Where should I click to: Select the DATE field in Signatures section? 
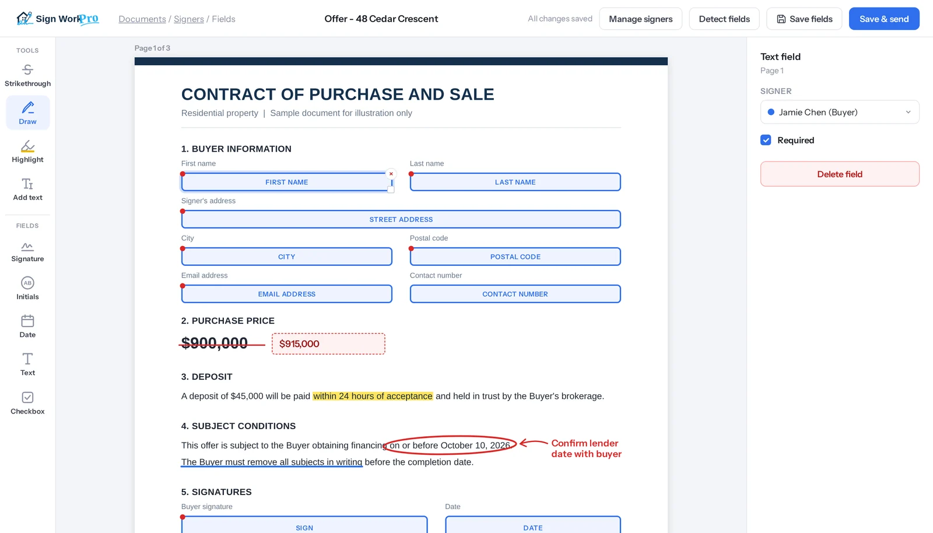point(533,525)
